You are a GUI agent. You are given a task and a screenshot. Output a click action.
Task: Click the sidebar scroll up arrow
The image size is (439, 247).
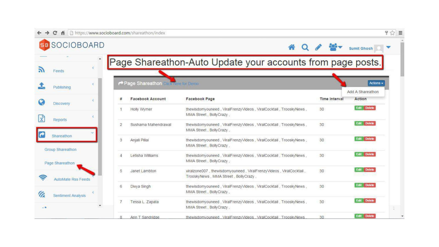100,59
